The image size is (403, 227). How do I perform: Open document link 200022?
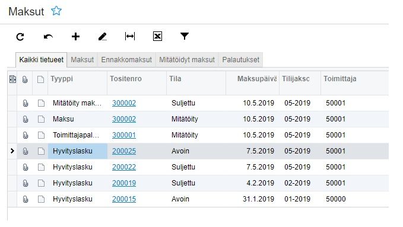(x=124, y=167)
